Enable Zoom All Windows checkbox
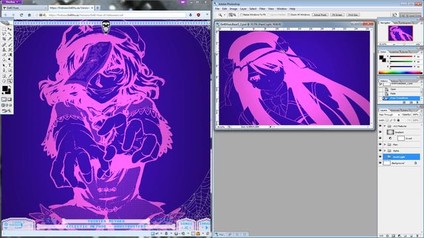Viewport: 424px width, 238px height. [289, 15]
